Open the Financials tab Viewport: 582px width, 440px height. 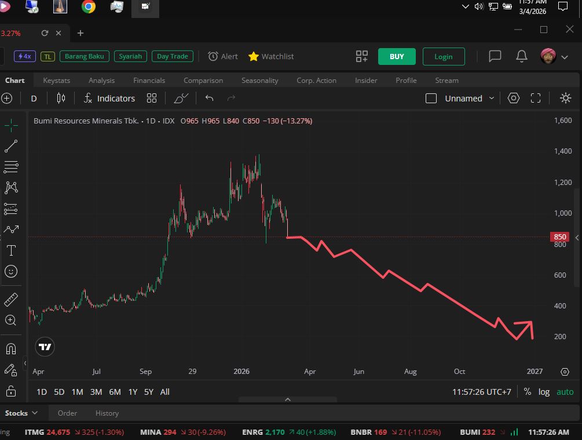pos(149,80)
